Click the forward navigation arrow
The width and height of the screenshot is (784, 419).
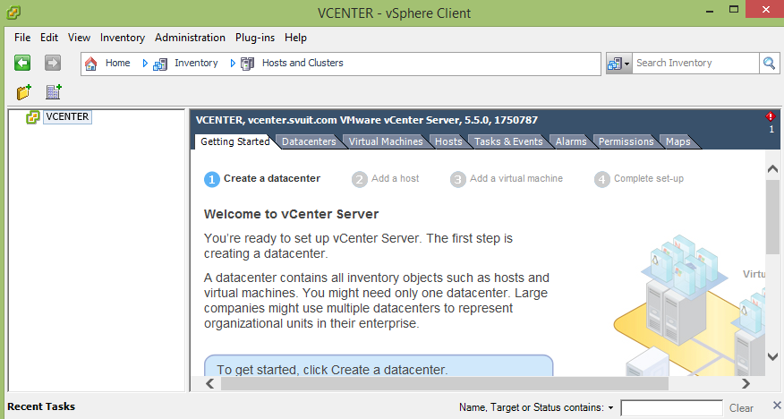pos(53,63)
